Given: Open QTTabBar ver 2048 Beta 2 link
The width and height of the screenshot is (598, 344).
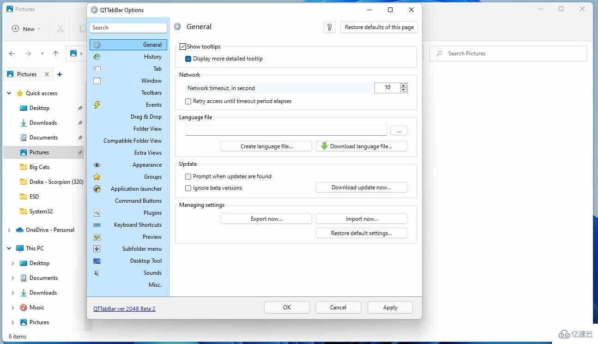Looking at the screenshot, I should [x=124, y=309].
